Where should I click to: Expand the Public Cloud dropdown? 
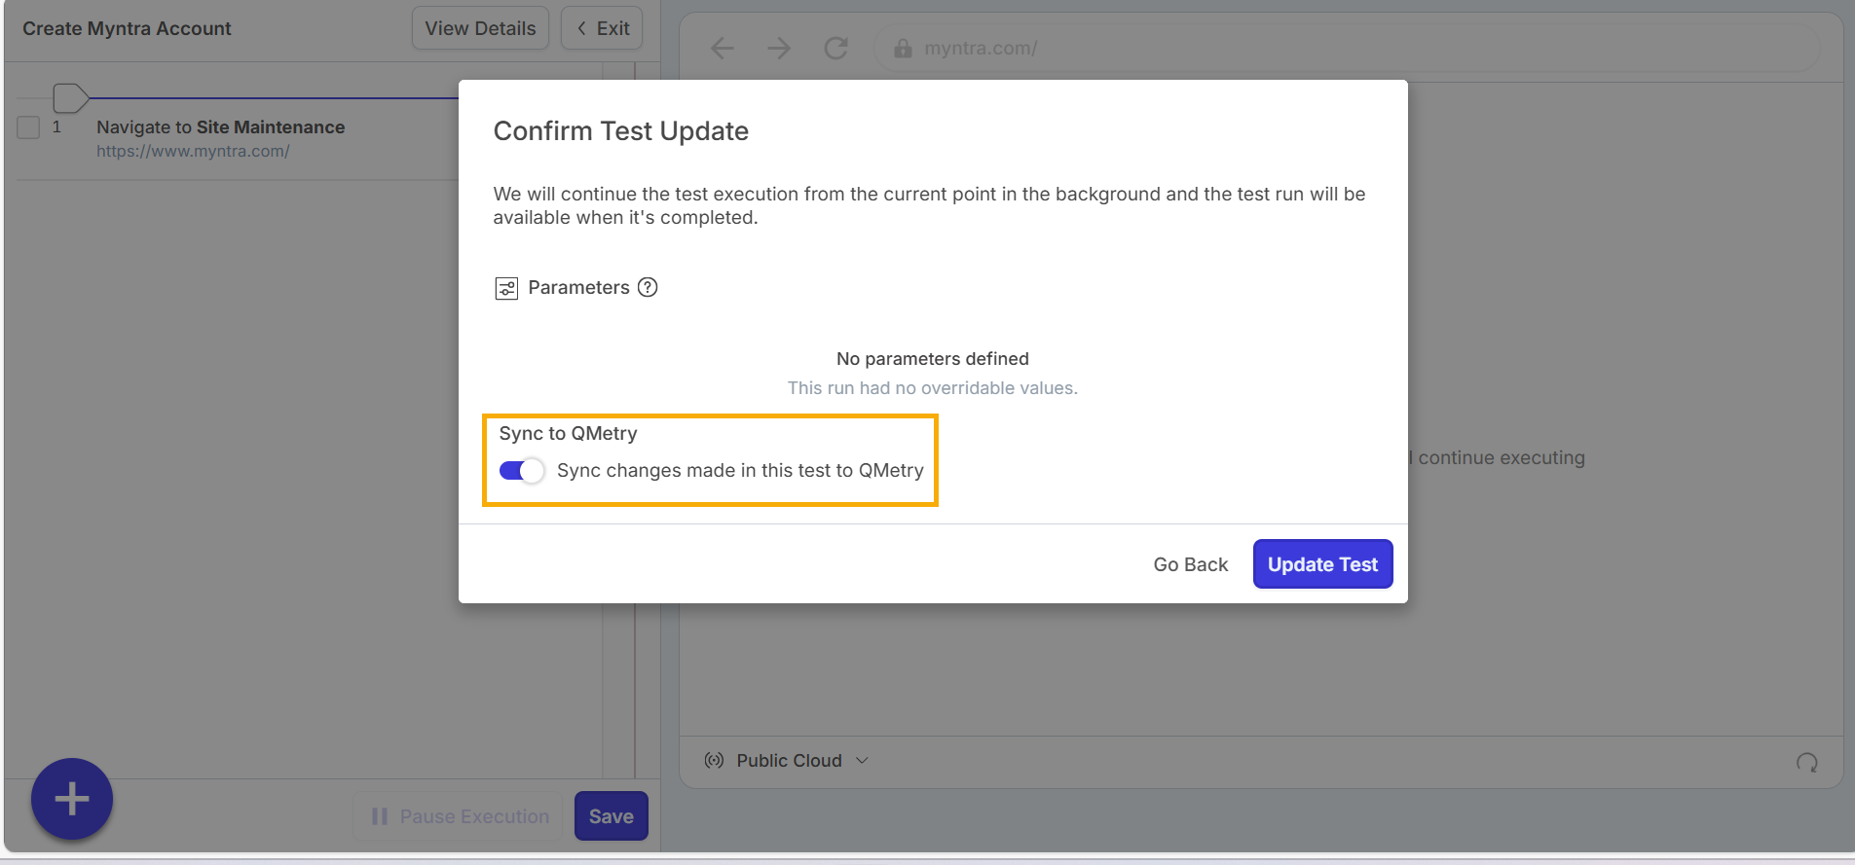pyautogui.click(x=862, y=761)
